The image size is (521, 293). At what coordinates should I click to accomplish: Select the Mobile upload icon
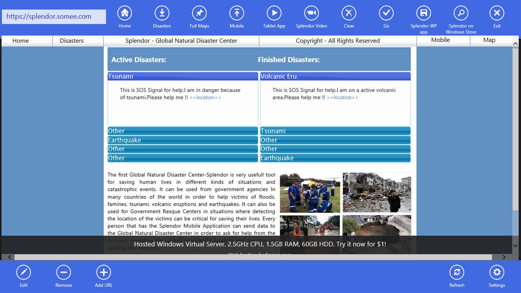point(237,13)
